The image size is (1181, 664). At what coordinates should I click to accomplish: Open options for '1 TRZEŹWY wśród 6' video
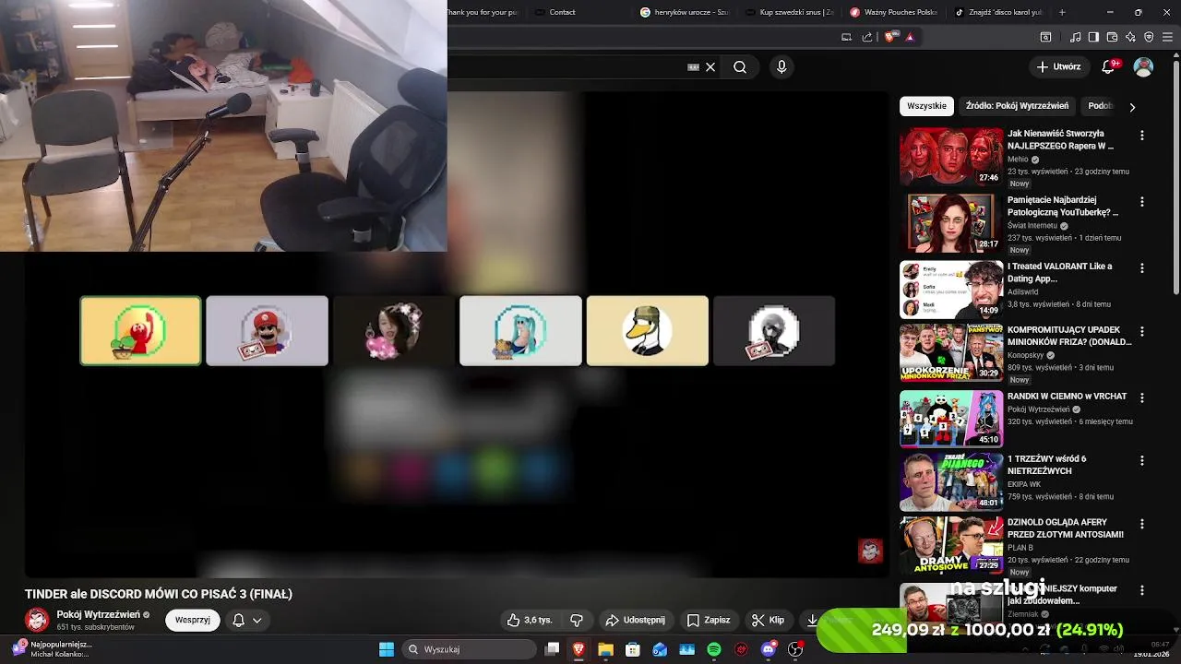(1142, 460)
